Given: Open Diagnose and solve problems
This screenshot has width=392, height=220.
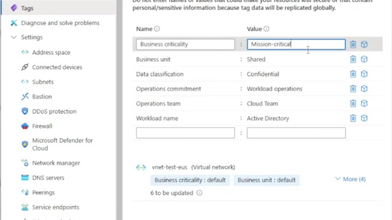Looking at the screenshot, I should [60, 23].
